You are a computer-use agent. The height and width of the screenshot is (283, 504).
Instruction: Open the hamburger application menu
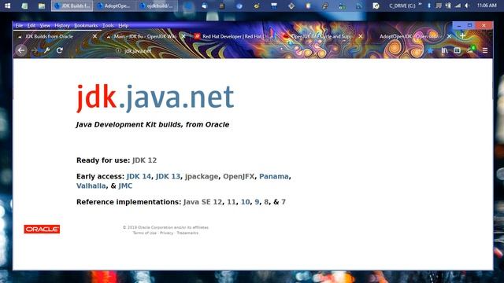(x=485, y=50)
